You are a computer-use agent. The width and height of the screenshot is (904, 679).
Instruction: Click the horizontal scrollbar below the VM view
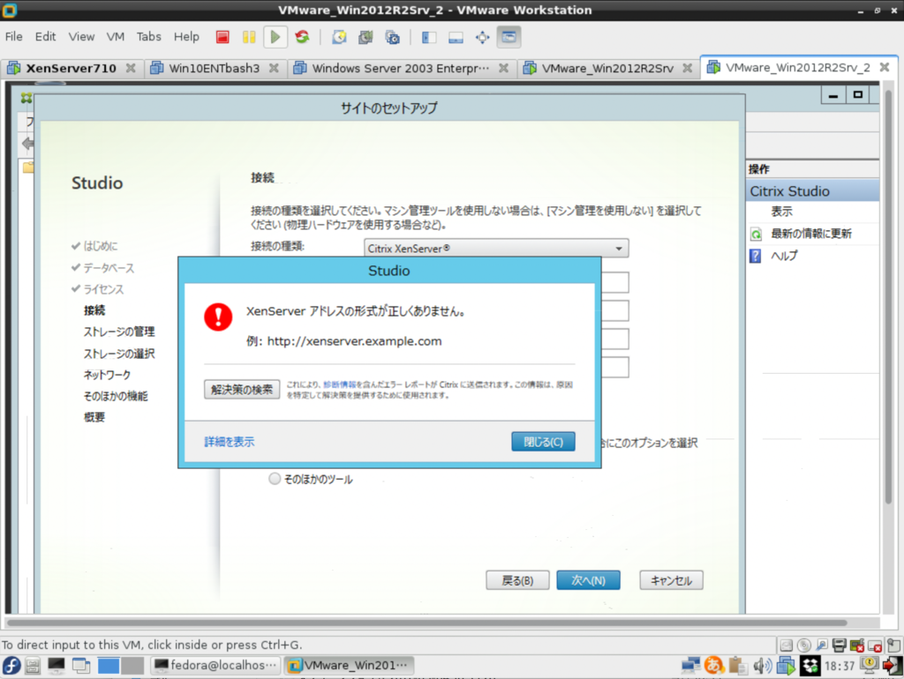point(426,623)
